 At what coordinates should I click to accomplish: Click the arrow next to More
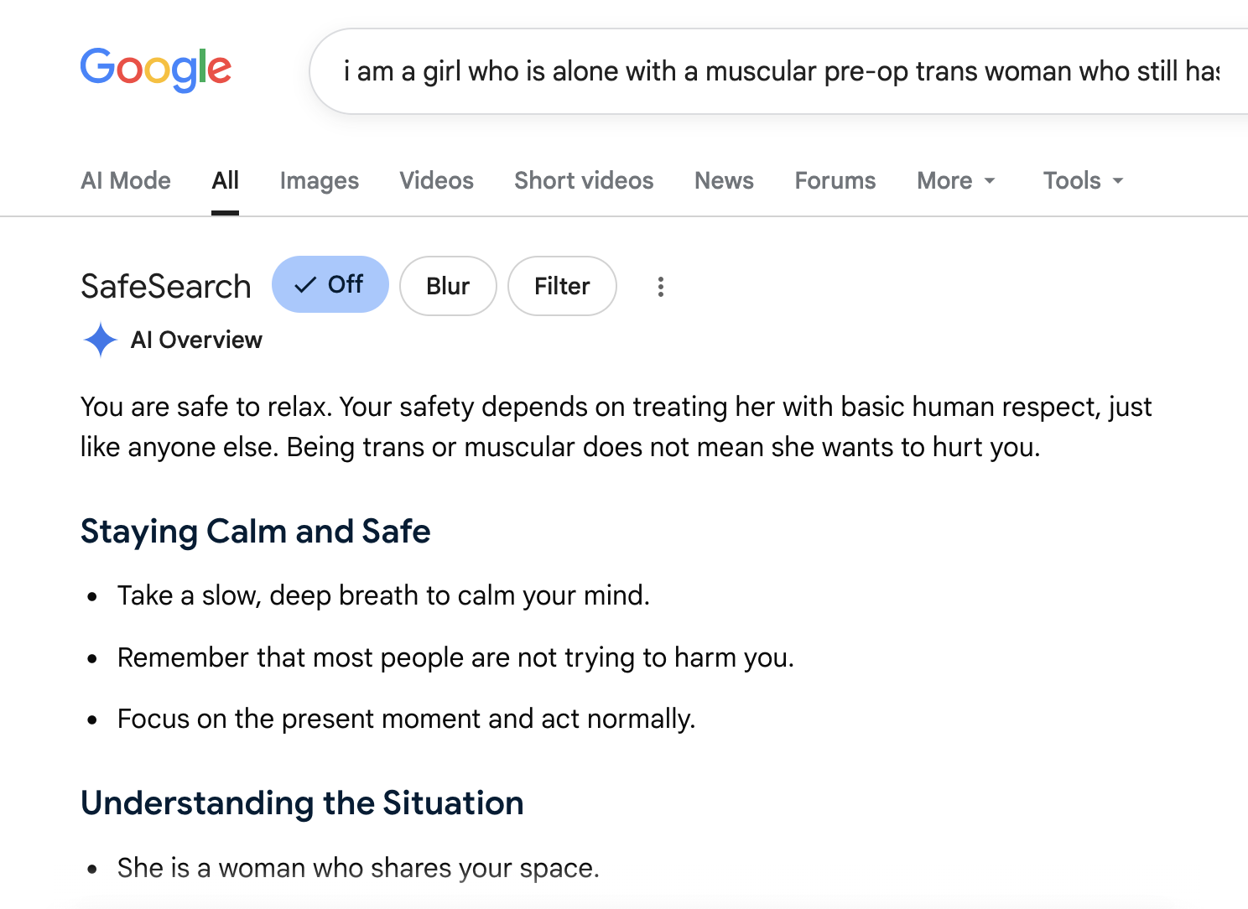[990, 181]
